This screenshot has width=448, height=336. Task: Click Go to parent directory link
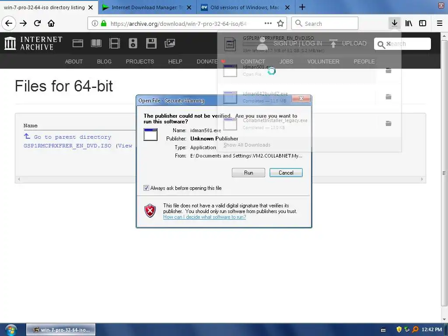tap(72, 137)
